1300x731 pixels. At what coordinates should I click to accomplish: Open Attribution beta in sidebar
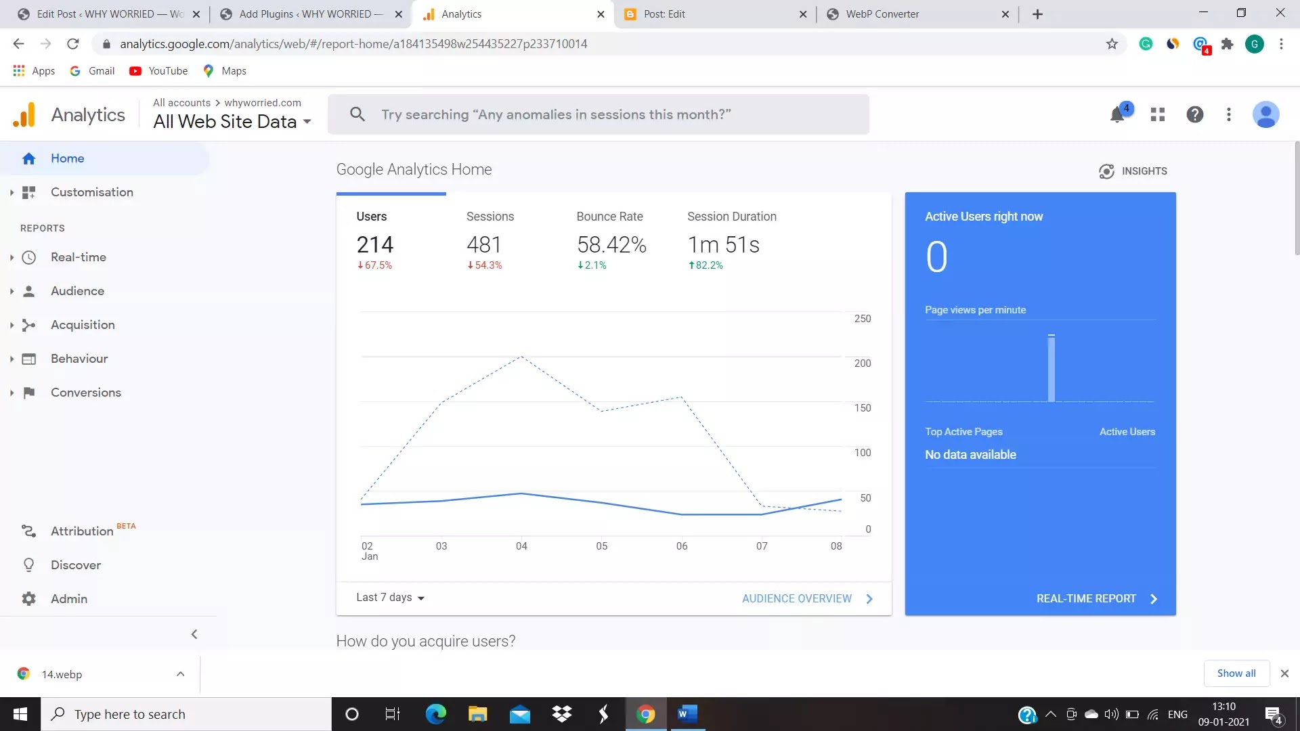[82, 531]
